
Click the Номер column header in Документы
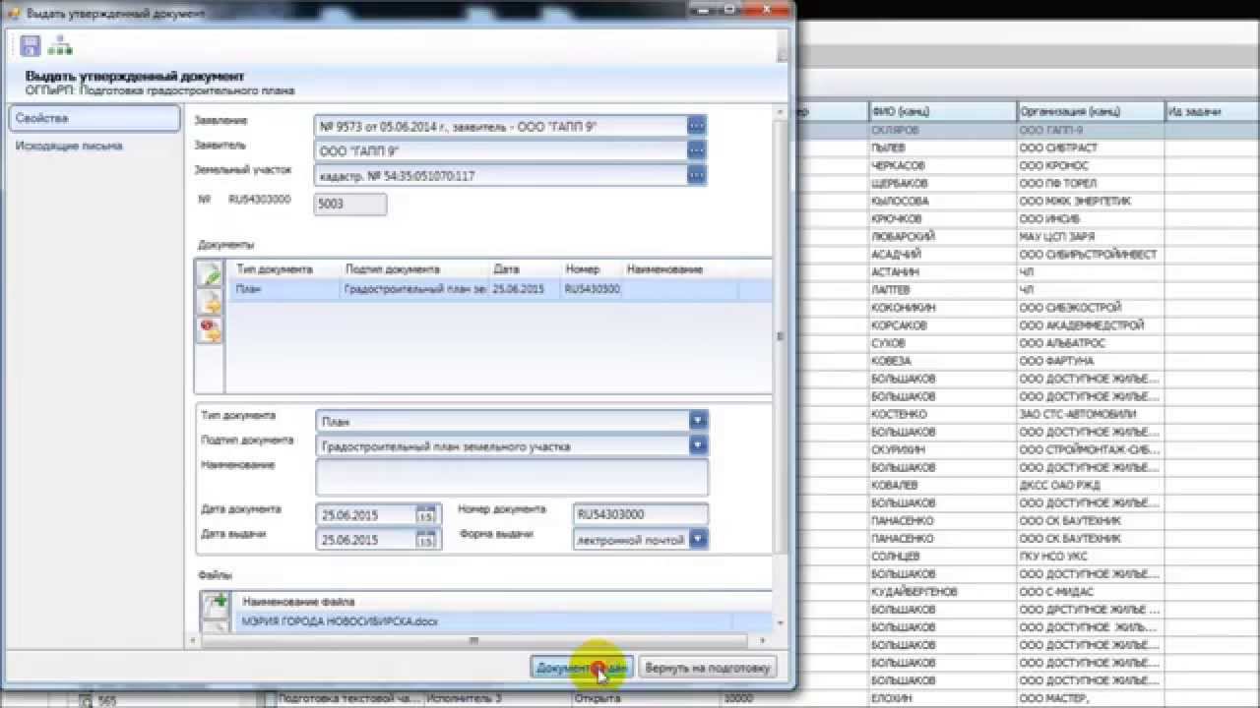coord(592,269)
